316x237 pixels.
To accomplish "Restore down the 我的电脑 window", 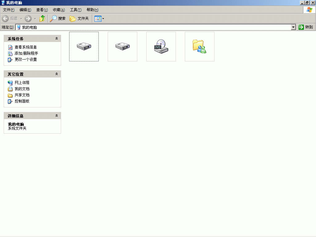I will coord(307,2).
